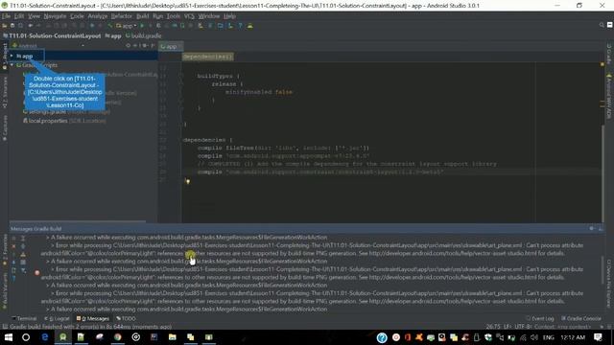Click the project panel settings gear icon
This screenshot has width=614, height=345.
pos(144,46)
